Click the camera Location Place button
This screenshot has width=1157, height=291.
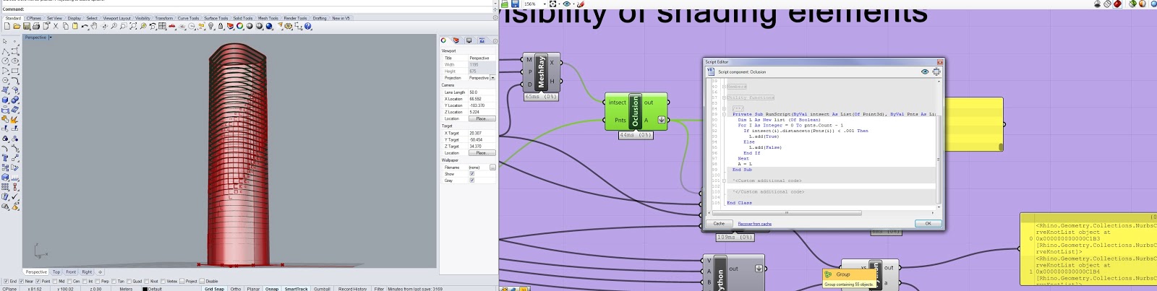point(482,118)
